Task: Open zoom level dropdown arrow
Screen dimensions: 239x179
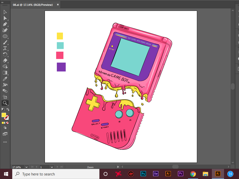Action: tap(26, 167)
